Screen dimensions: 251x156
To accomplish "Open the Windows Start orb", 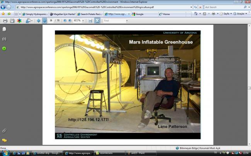I will click(5, 153).
